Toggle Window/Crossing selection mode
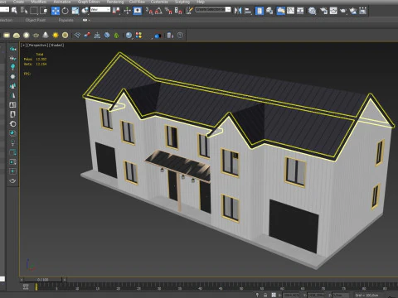Screen dimensions: 398x298 44,11
